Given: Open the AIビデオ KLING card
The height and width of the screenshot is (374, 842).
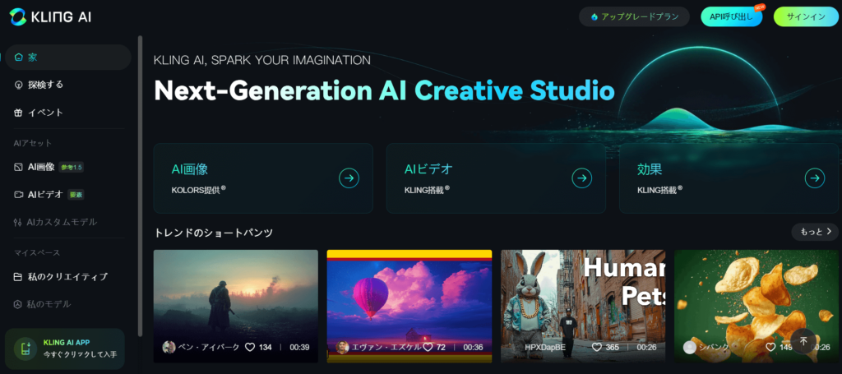Looking at the screenshot, I should [496, 178].
